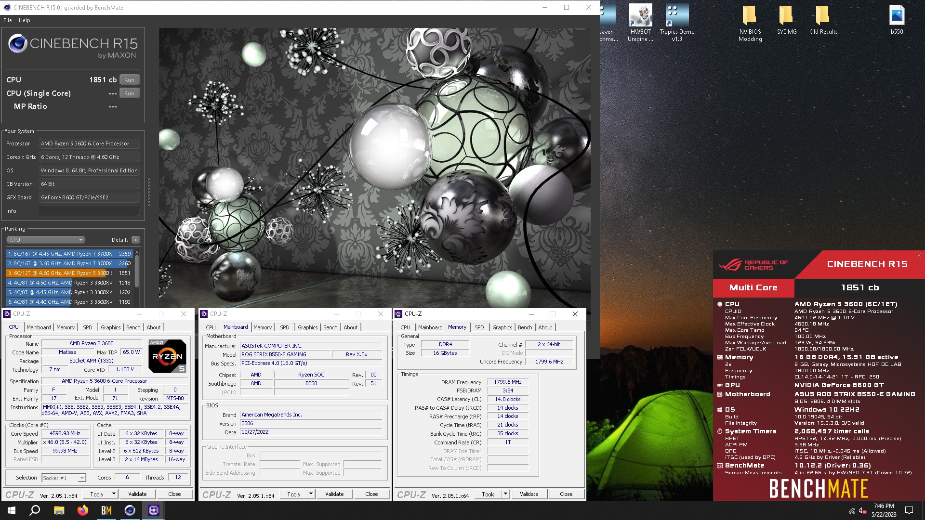Open the b550 image file on desktop

click(897, 19)
